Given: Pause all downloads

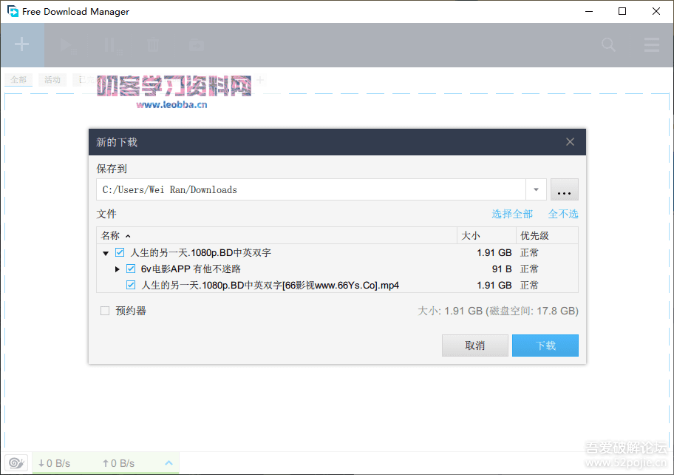Looking at the screenshot, I should click(x=109, y=44).
